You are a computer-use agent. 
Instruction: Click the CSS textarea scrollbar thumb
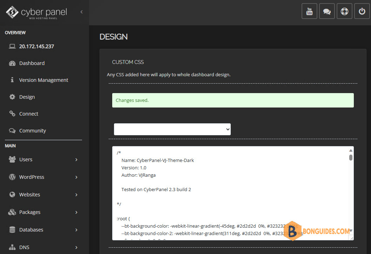pyautogui.click(x=351, y=157)
